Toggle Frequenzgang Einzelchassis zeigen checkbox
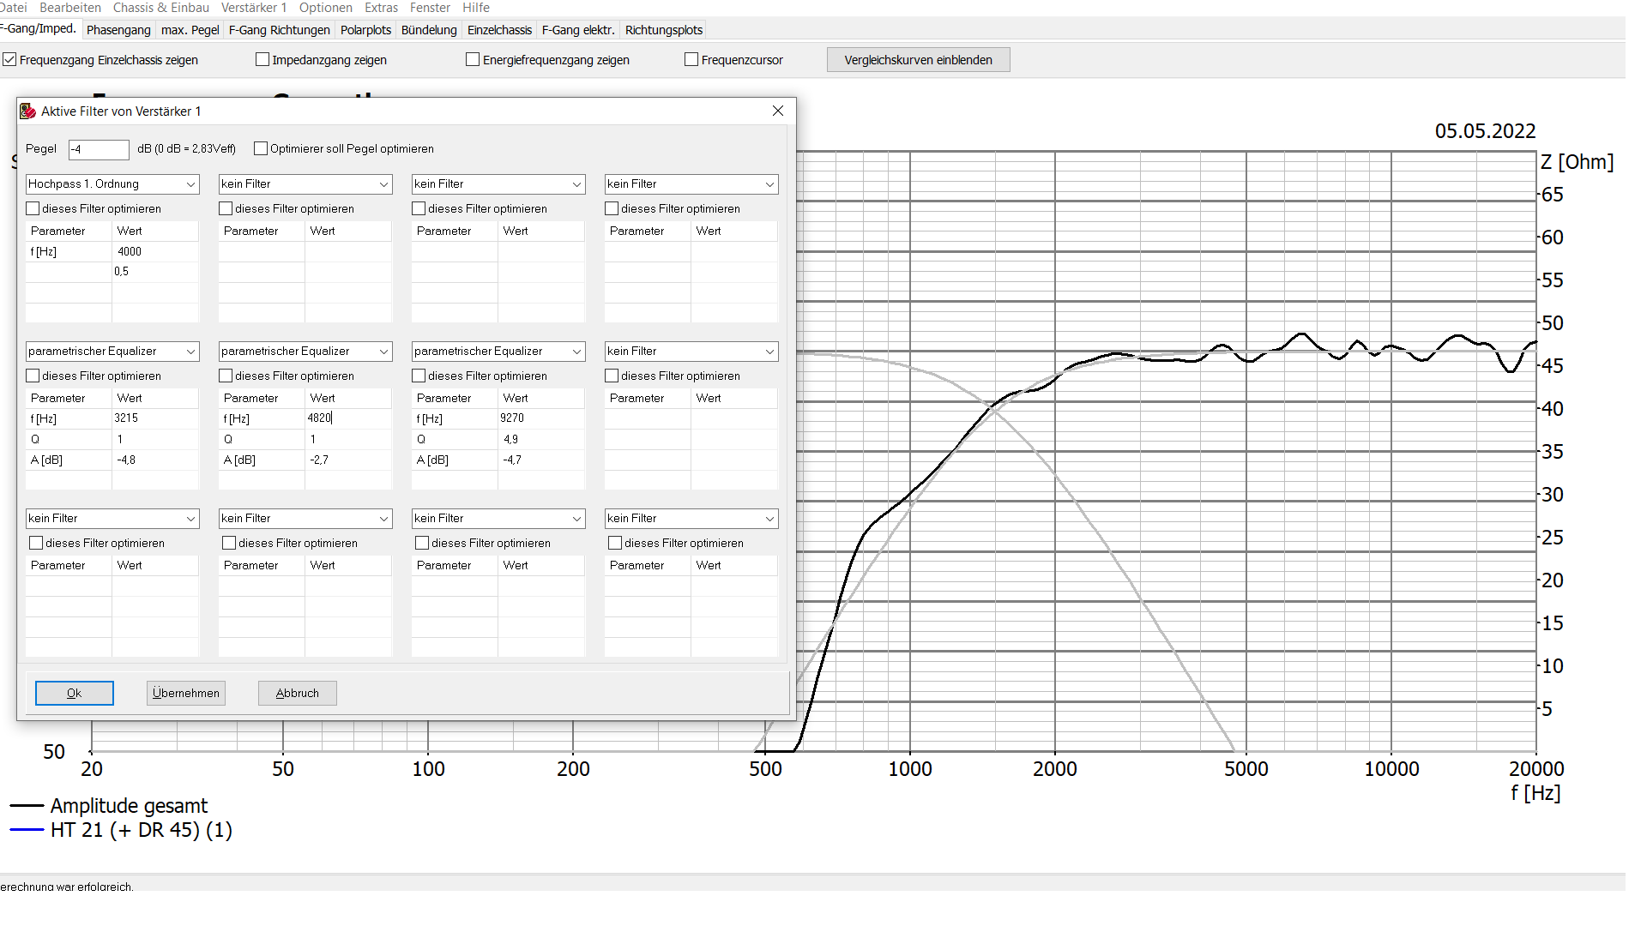This screenshot has width=1647, height=926. [10, 60]
